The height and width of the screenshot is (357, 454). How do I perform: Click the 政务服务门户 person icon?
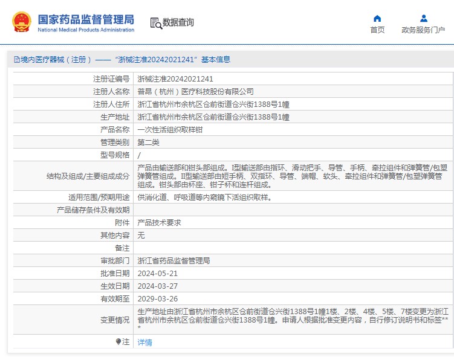(423, 18)
